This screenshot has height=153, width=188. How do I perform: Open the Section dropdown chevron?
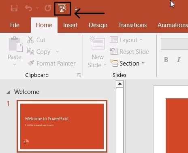(143, 63)
